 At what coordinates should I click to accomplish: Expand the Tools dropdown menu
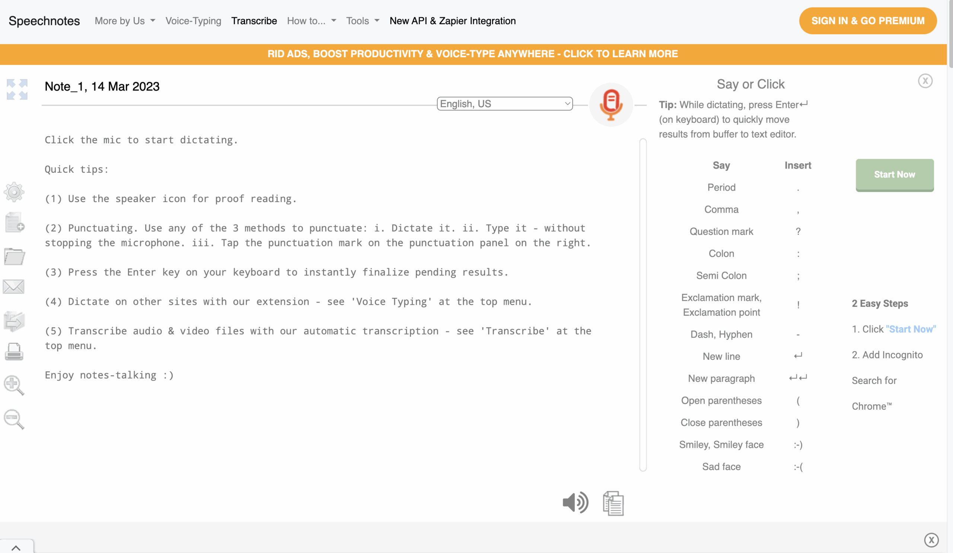tap(362, 21)
